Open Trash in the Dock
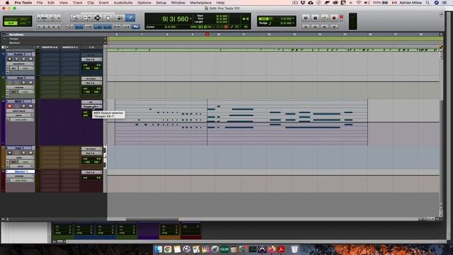453x255 pixels. tap(294, 249)
